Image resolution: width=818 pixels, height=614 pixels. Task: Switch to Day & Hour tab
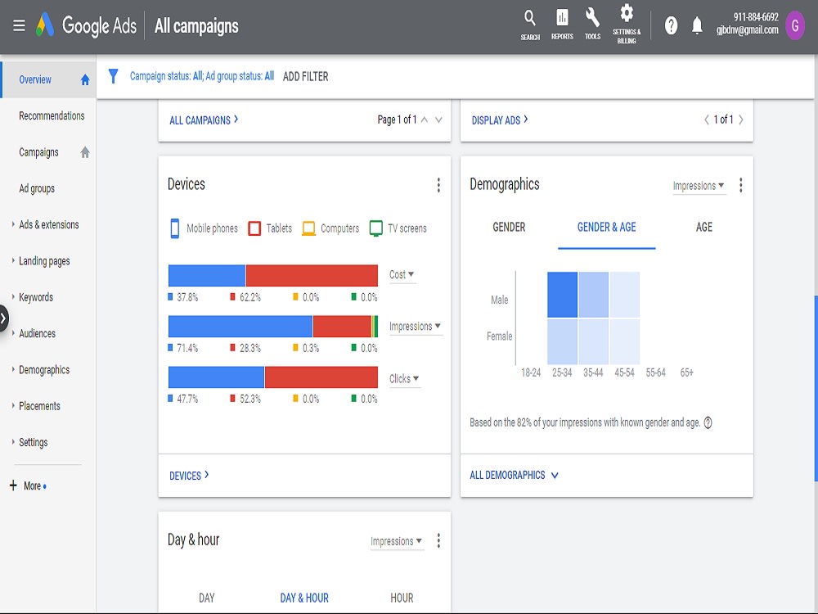[304, 598]
